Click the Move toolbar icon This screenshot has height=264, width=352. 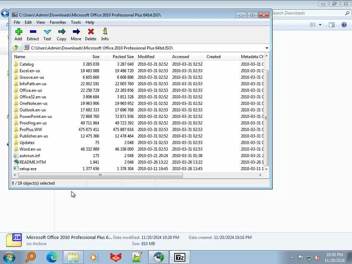(x=76, y=31)
